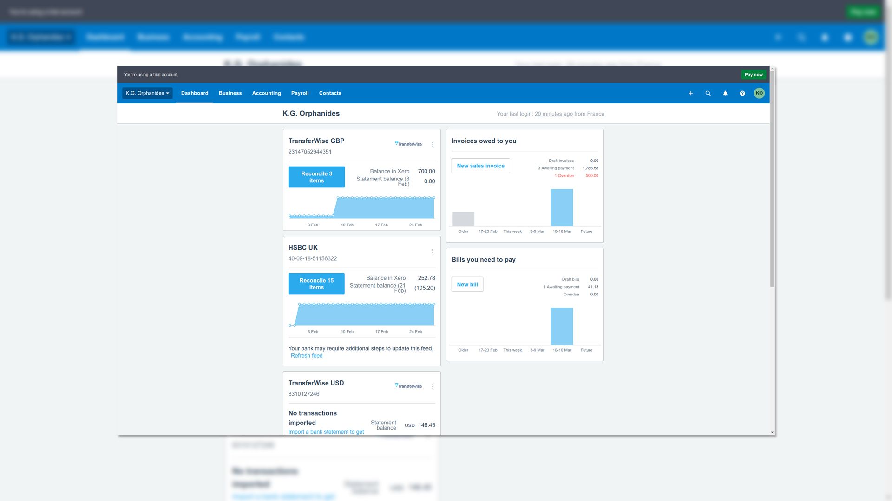Open HSBC UK account options menu

pyautogui.click(x=433, y=251)
